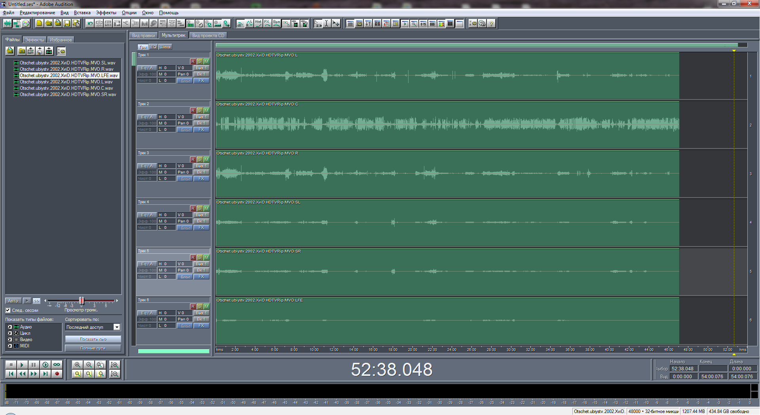The image size is (760, 415).
Task: Click the 'Полные пути' button
Action: [93, 348]
